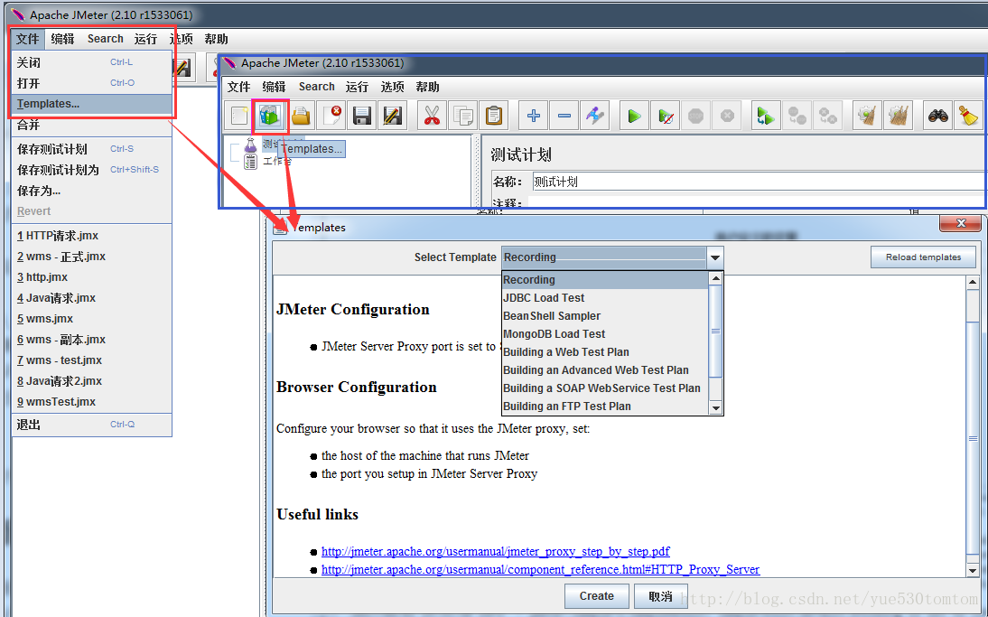Click the Remote Shutdown All icon
The height and width of the screenshot is (617, 988).
(x=827, y=116)
